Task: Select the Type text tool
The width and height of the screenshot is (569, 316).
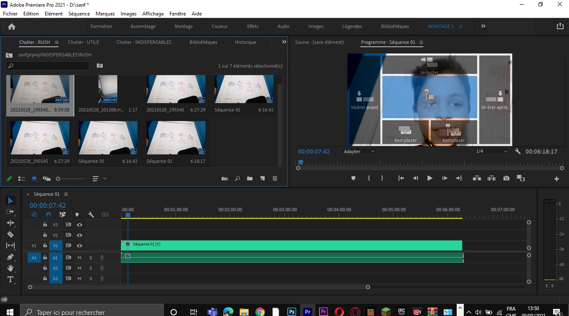Action: (11, 279)
